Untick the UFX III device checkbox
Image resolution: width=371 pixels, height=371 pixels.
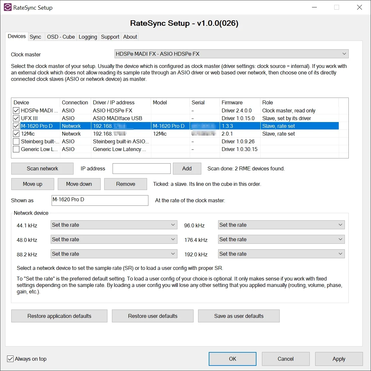16,118
